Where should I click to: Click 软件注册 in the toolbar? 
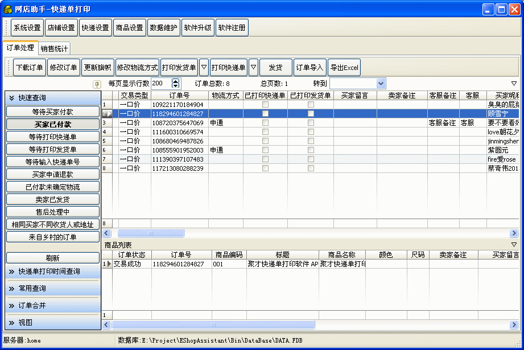coord(232,28)
